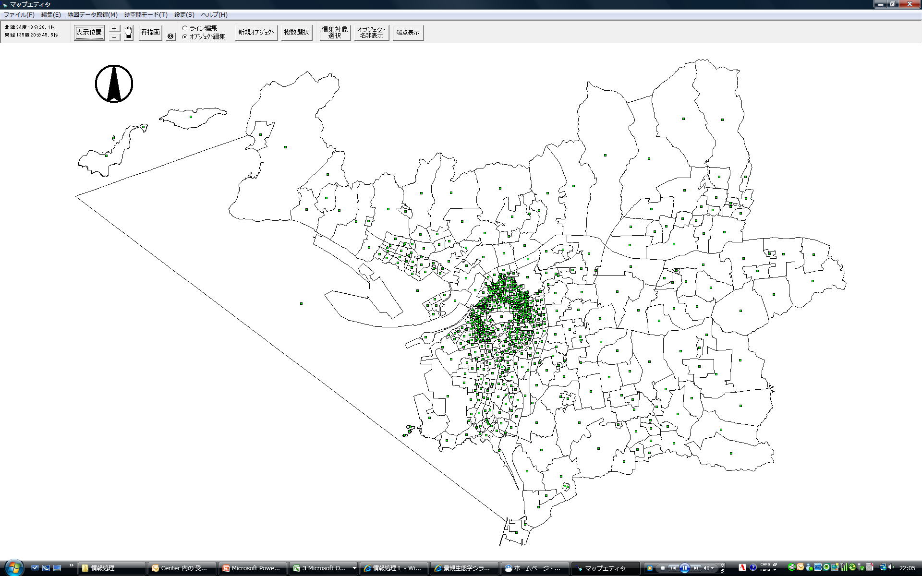The height and width of the screenshot is (576, 922).
Task: Select the ライン編集 radio option
Action: [200, 28]
